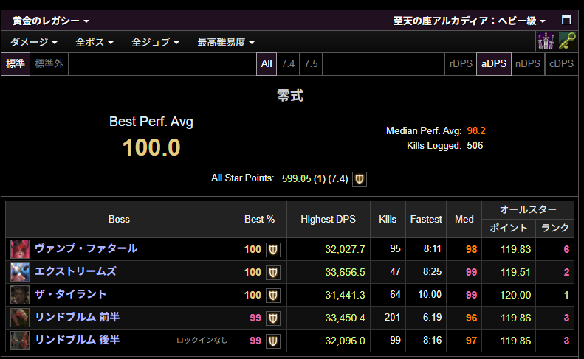Click all-star points 119.83
Image resolution: width=584 pixels, height=359 pixels.
[515, 249]
